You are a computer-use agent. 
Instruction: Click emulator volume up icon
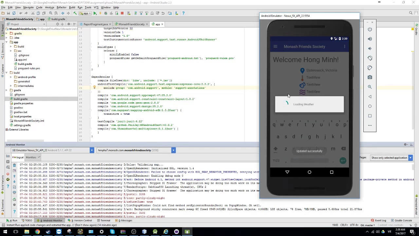point(370,39)
